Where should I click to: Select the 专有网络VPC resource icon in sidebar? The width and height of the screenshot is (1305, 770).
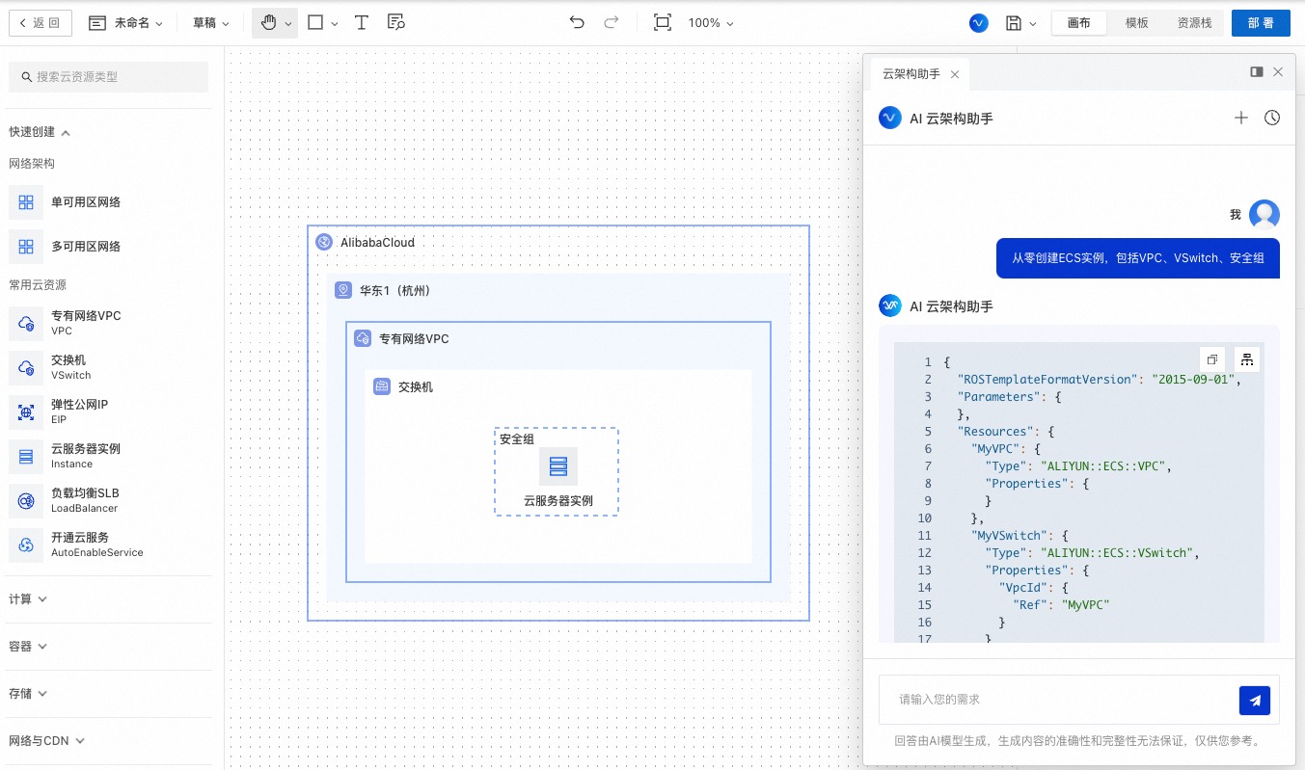[x=26, y=324]
